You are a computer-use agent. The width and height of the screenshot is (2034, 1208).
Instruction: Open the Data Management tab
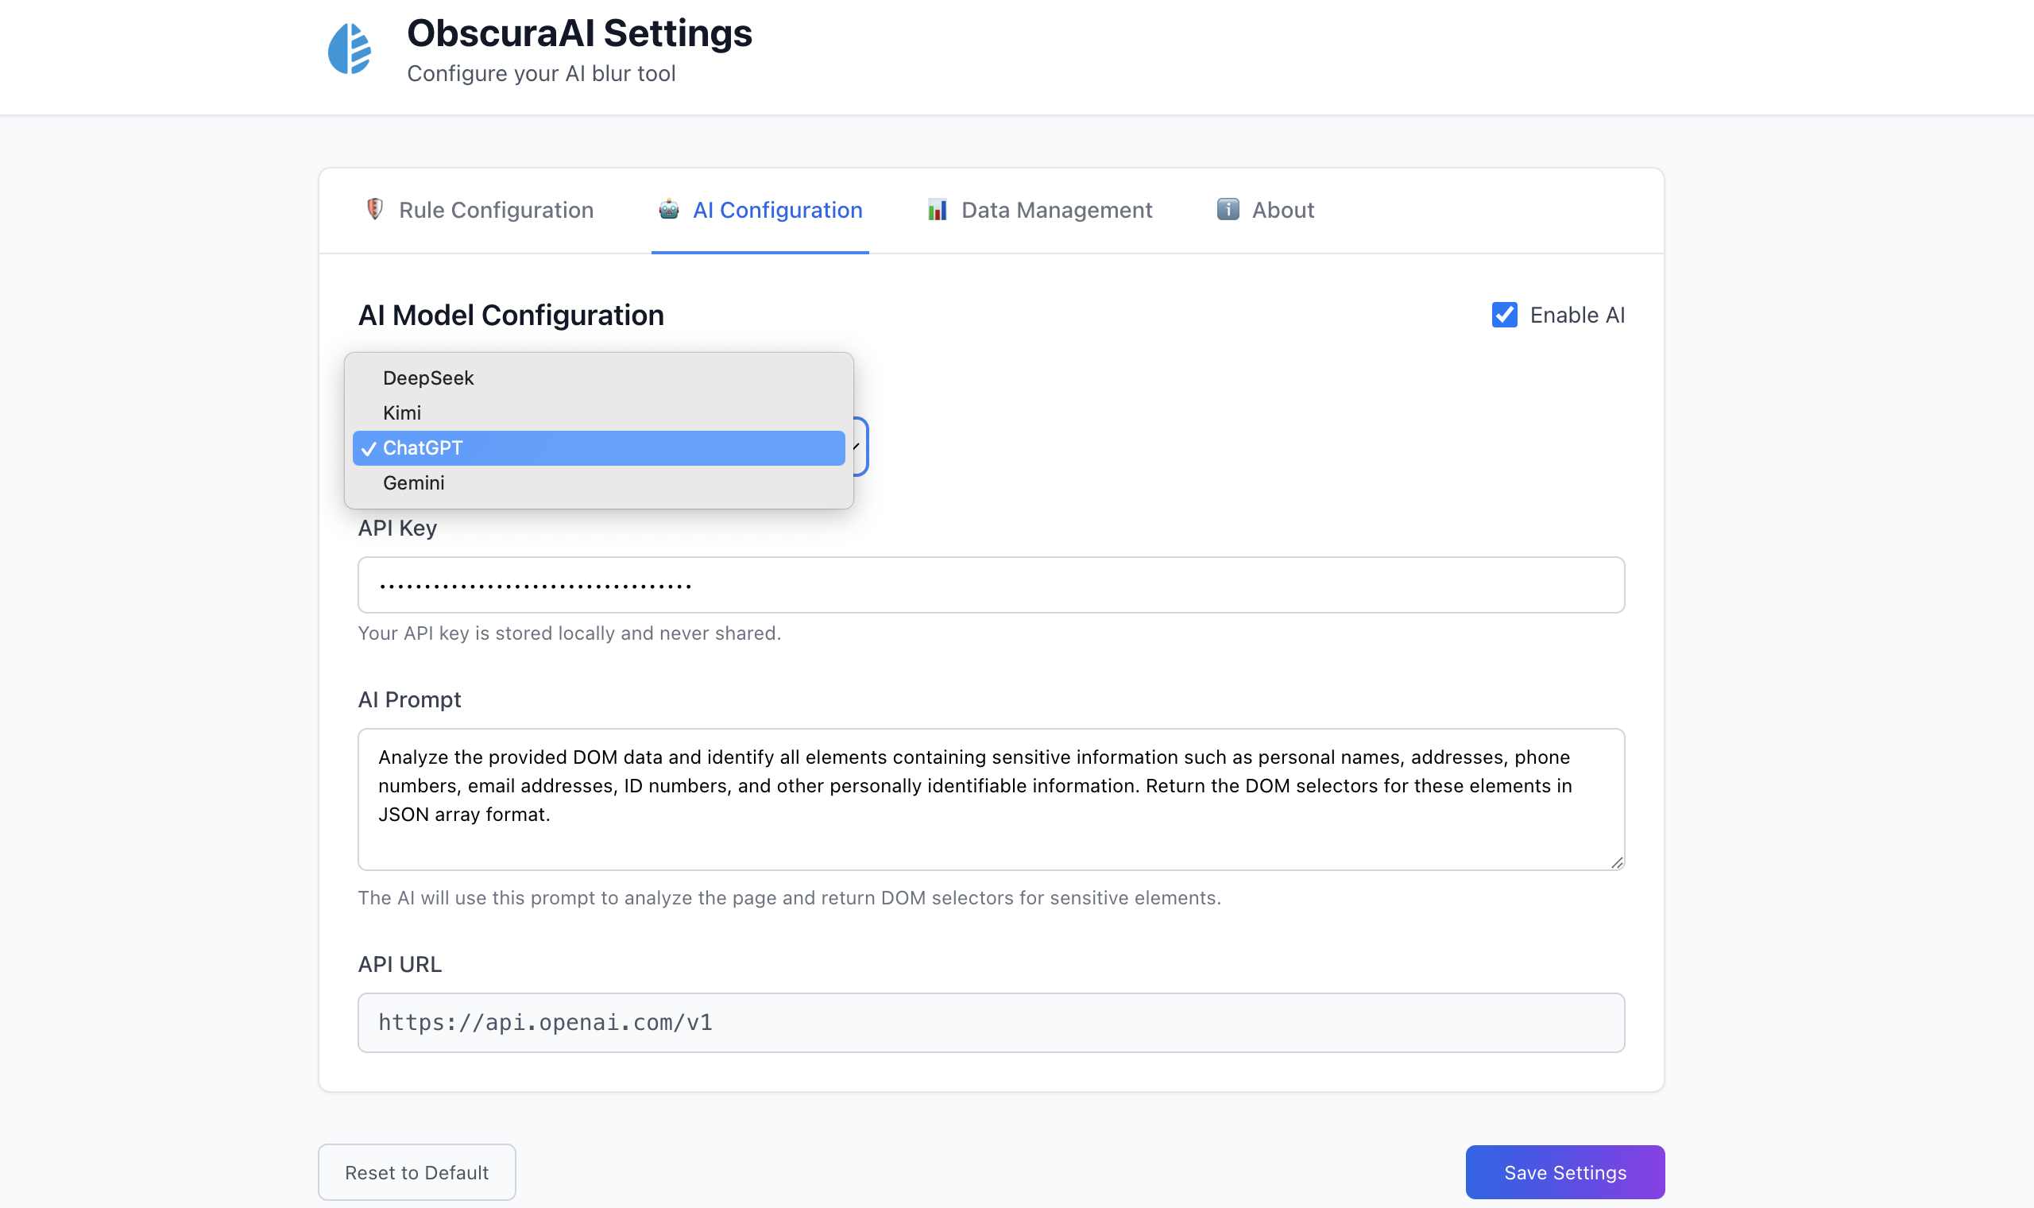pos(1056,210)
